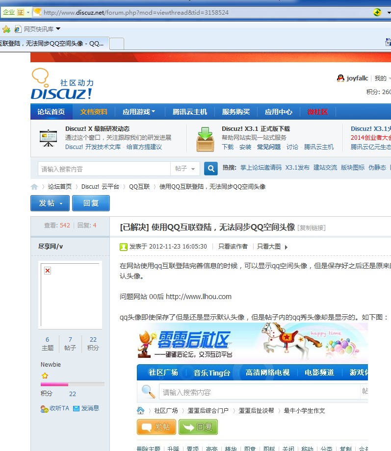Click the 安装 link
Screen dimensions: 391x451
click(245, 147)
